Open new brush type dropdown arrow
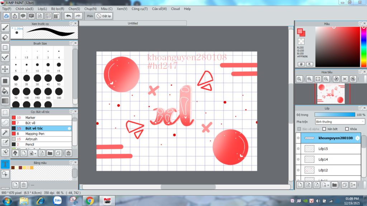Viewport: 367px width, 206px height. click(x=35, y=153)
